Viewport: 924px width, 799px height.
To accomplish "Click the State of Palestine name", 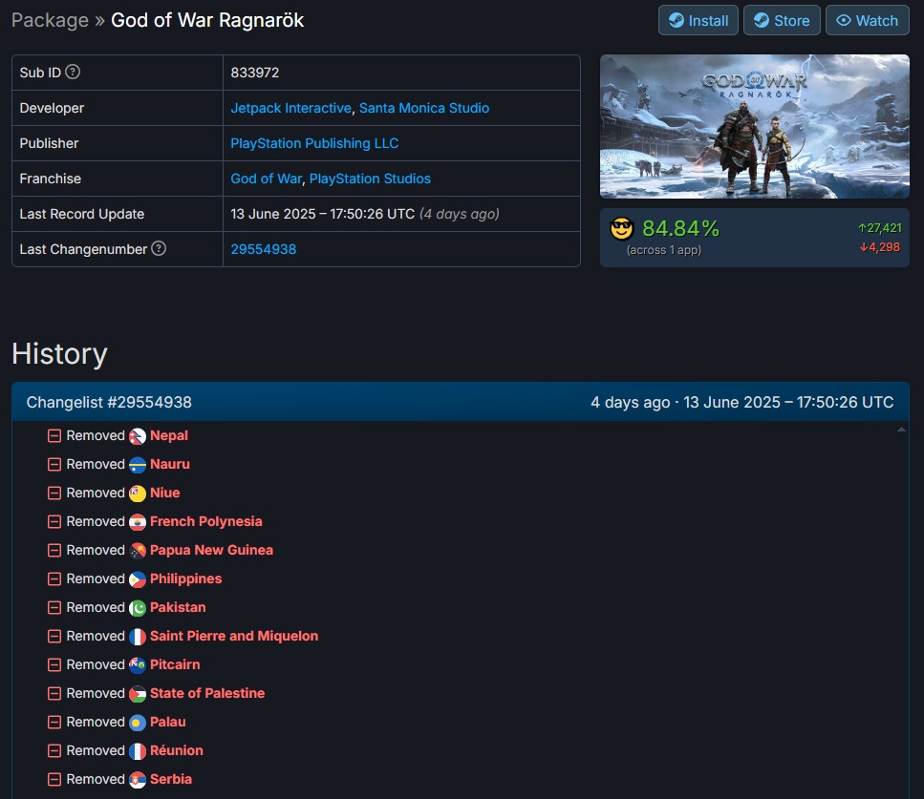I will click(207, 693).
